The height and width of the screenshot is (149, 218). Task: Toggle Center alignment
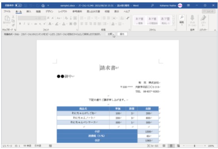click(x=86, y=24)
